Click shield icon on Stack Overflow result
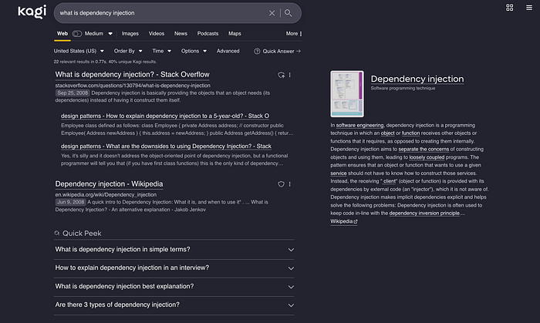This screenshot has height=323, width=540. point(281,75)
